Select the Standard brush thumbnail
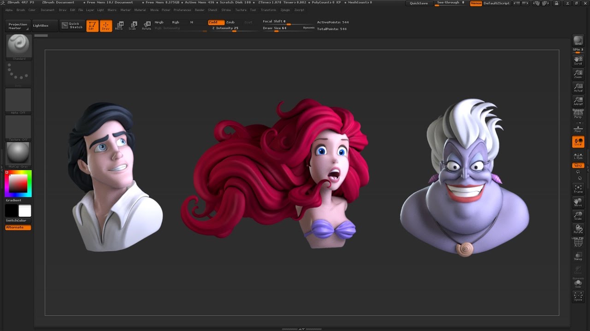 [x=18, y=46]
